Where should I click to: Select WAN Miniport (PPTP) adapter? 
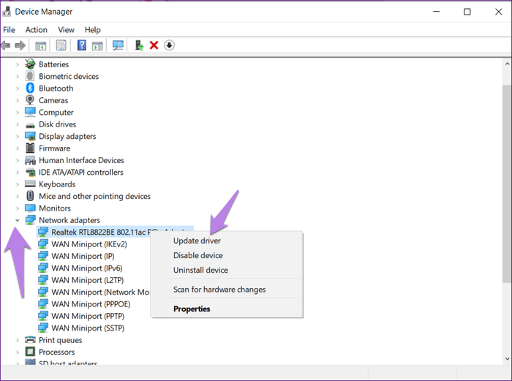click(x=83, y=316)
